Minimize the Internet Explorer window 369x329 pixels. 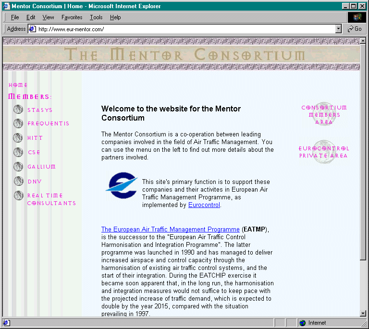(345, 6)
